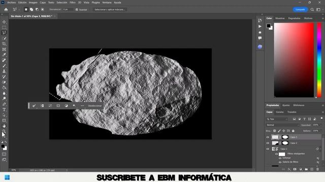This screenshot has width=325, height=182.
Task: Switch to the Ajustes tab
Action: click(x=286, y=105)
